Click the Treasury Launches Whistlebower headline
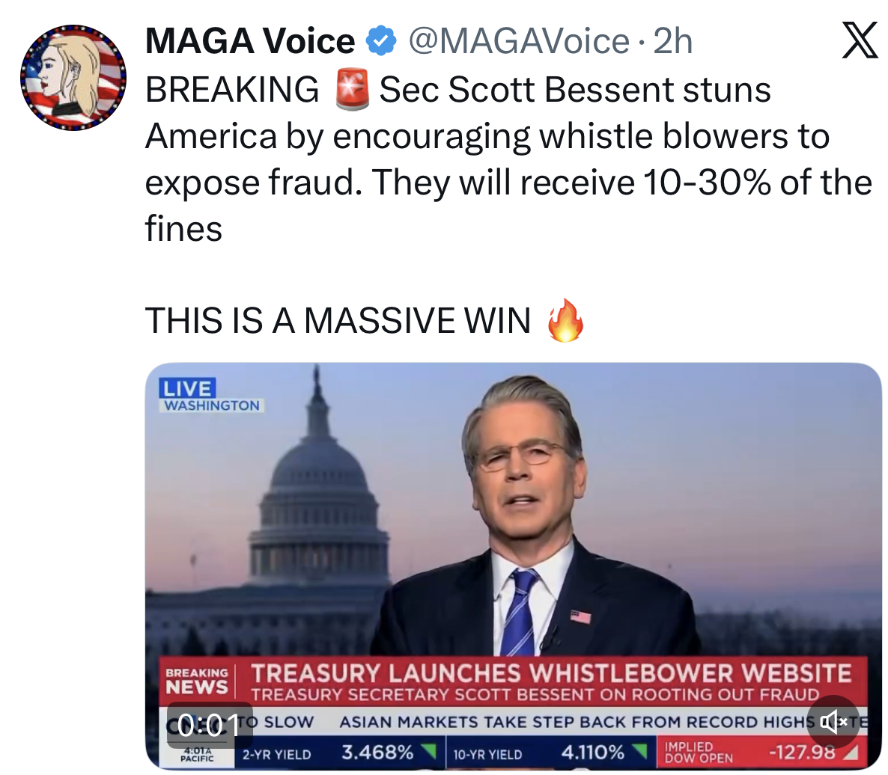The width and height of the screenshot is (888, 775). [x=551, y=673]
